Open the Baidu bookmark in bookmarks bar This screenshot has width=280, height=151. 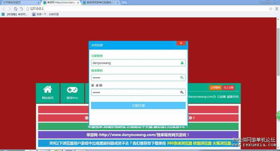[45, 14]
